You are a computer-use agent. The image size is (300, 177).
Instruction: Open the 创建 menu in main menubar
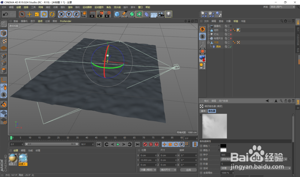19,7
